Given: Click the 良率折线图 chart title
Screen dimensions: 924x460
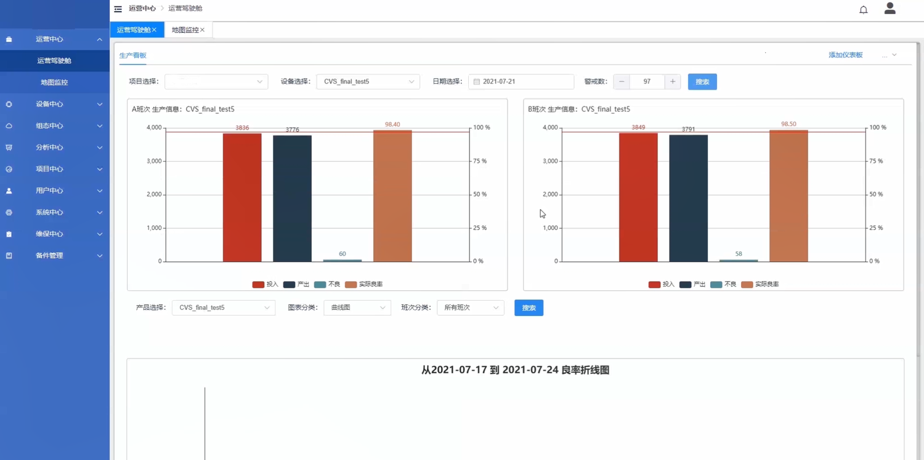Looking at the screenshot, I should click(x=516, y=370).
